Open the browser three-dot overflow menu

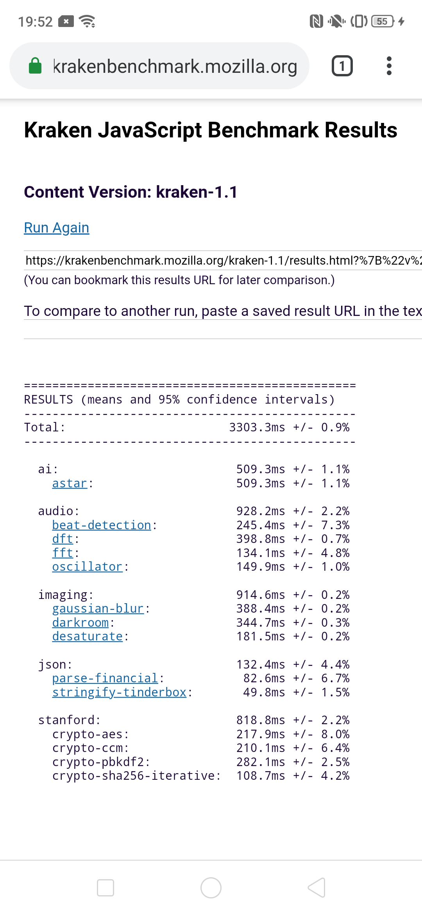(x=389, y=66)
